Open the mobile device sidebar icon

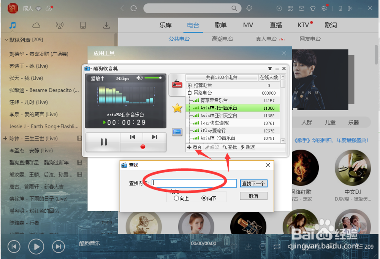click(x=83, y=25)
